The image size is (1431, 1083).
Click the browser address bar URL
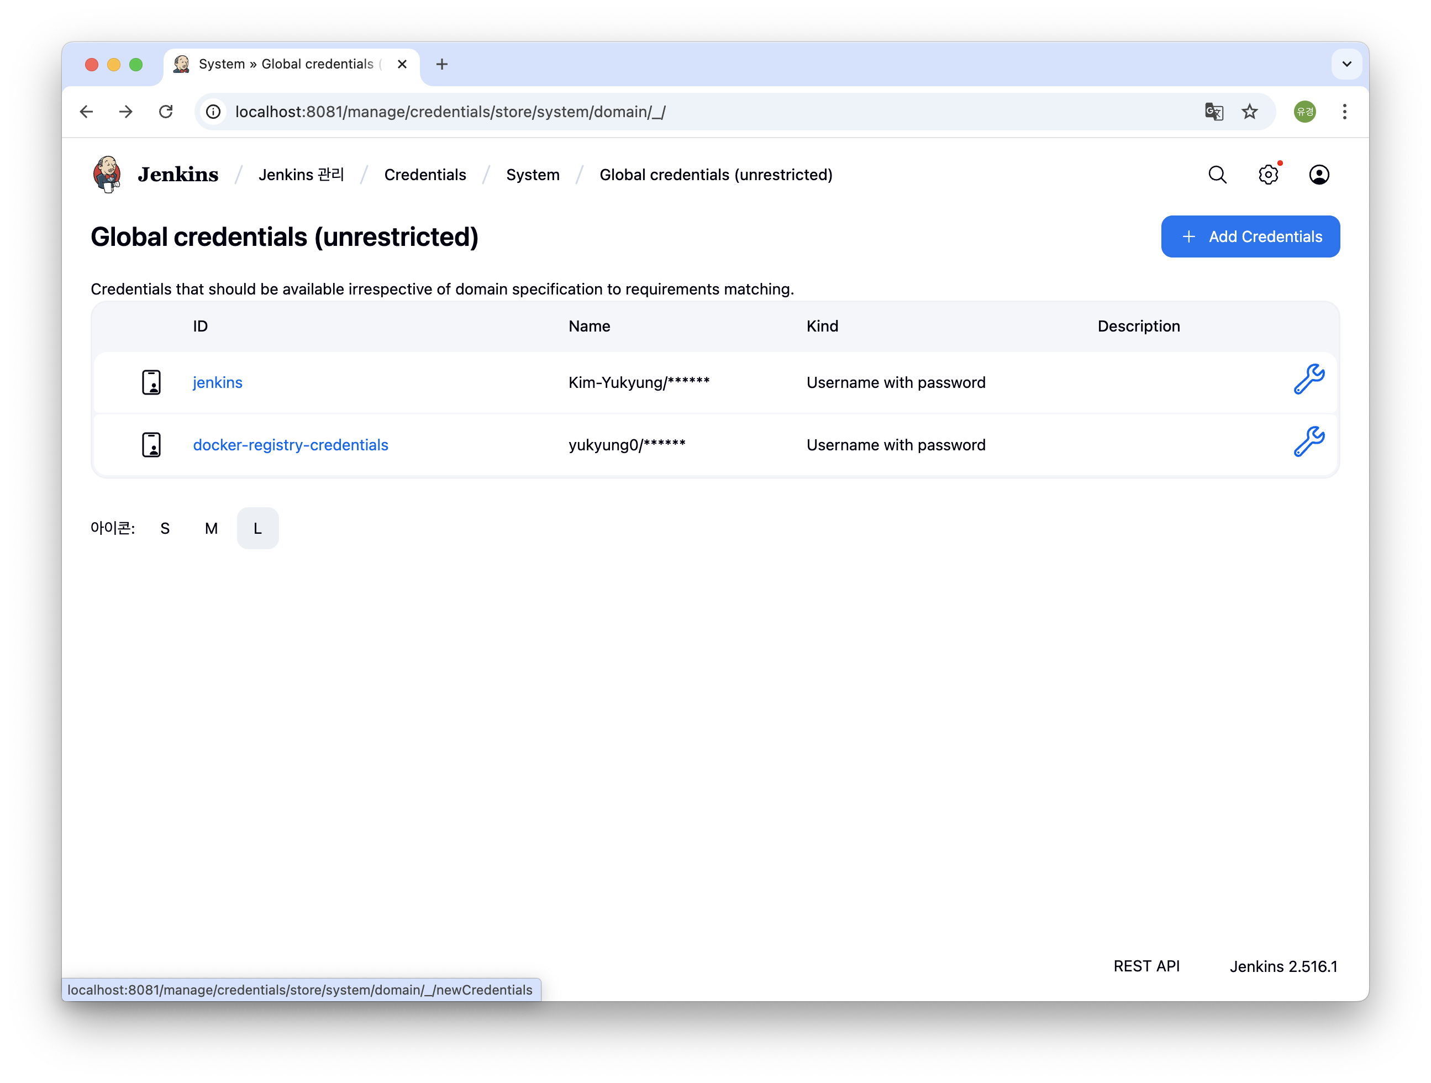pyautogui.click(x=450, y=112)
